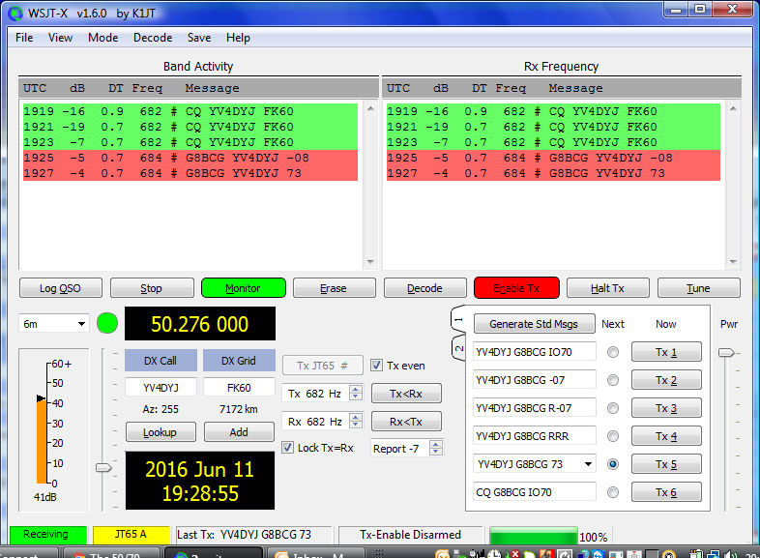Screen dimensions: 760x558
Task: Click the Rx<Tx button
Action: (x=406, y=422)
